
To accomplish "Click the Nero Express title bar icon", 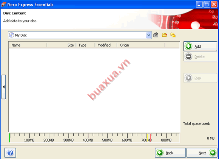I will click(4, 5).
